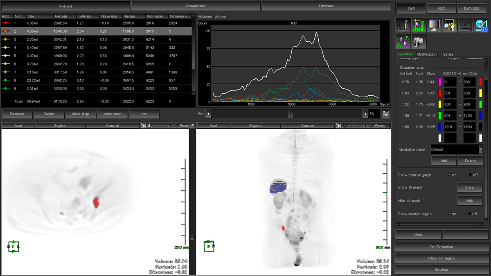The image size is (491, 276).
Task: Click Hide button for Hide all graph
Action: click(470, 201)
